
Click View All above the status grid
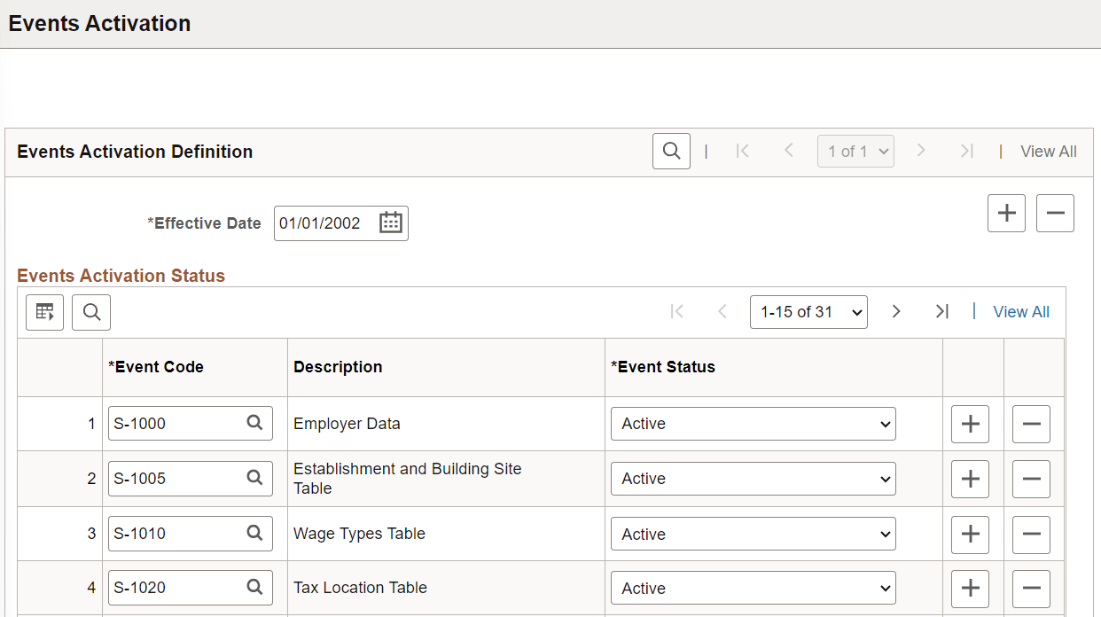tap(1020, 311)
